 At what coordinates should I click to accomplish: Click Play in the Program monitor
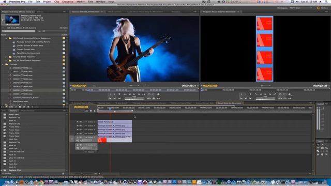click(x=265, y=94)
